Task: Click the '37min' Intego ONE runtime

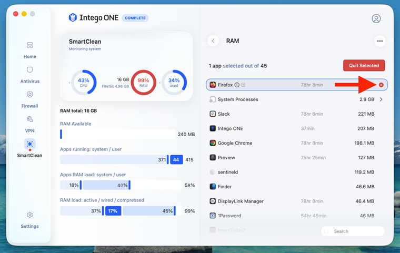Action: point(307,128)
